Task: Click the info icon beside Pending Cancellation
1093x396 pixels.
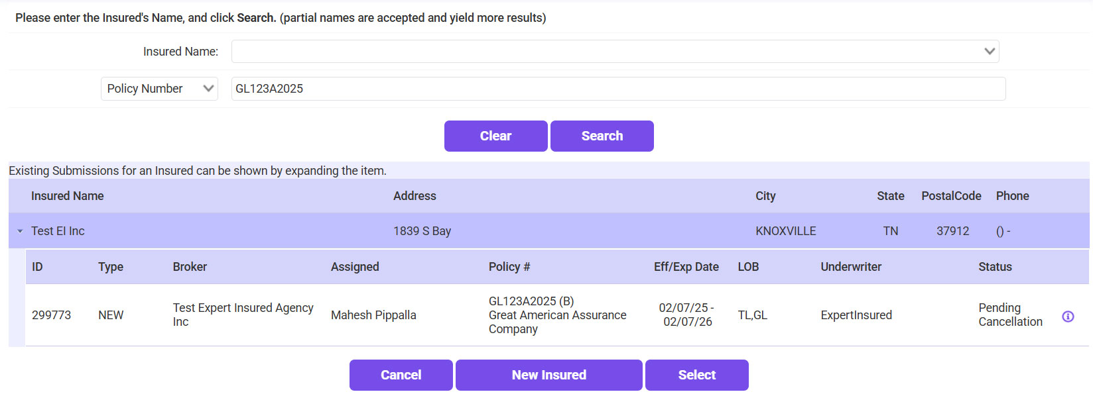Action: tap(1068, 317)
